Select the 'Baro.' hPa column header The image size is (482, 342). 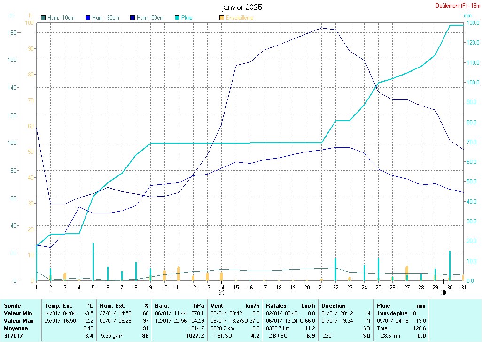point(163,305)
